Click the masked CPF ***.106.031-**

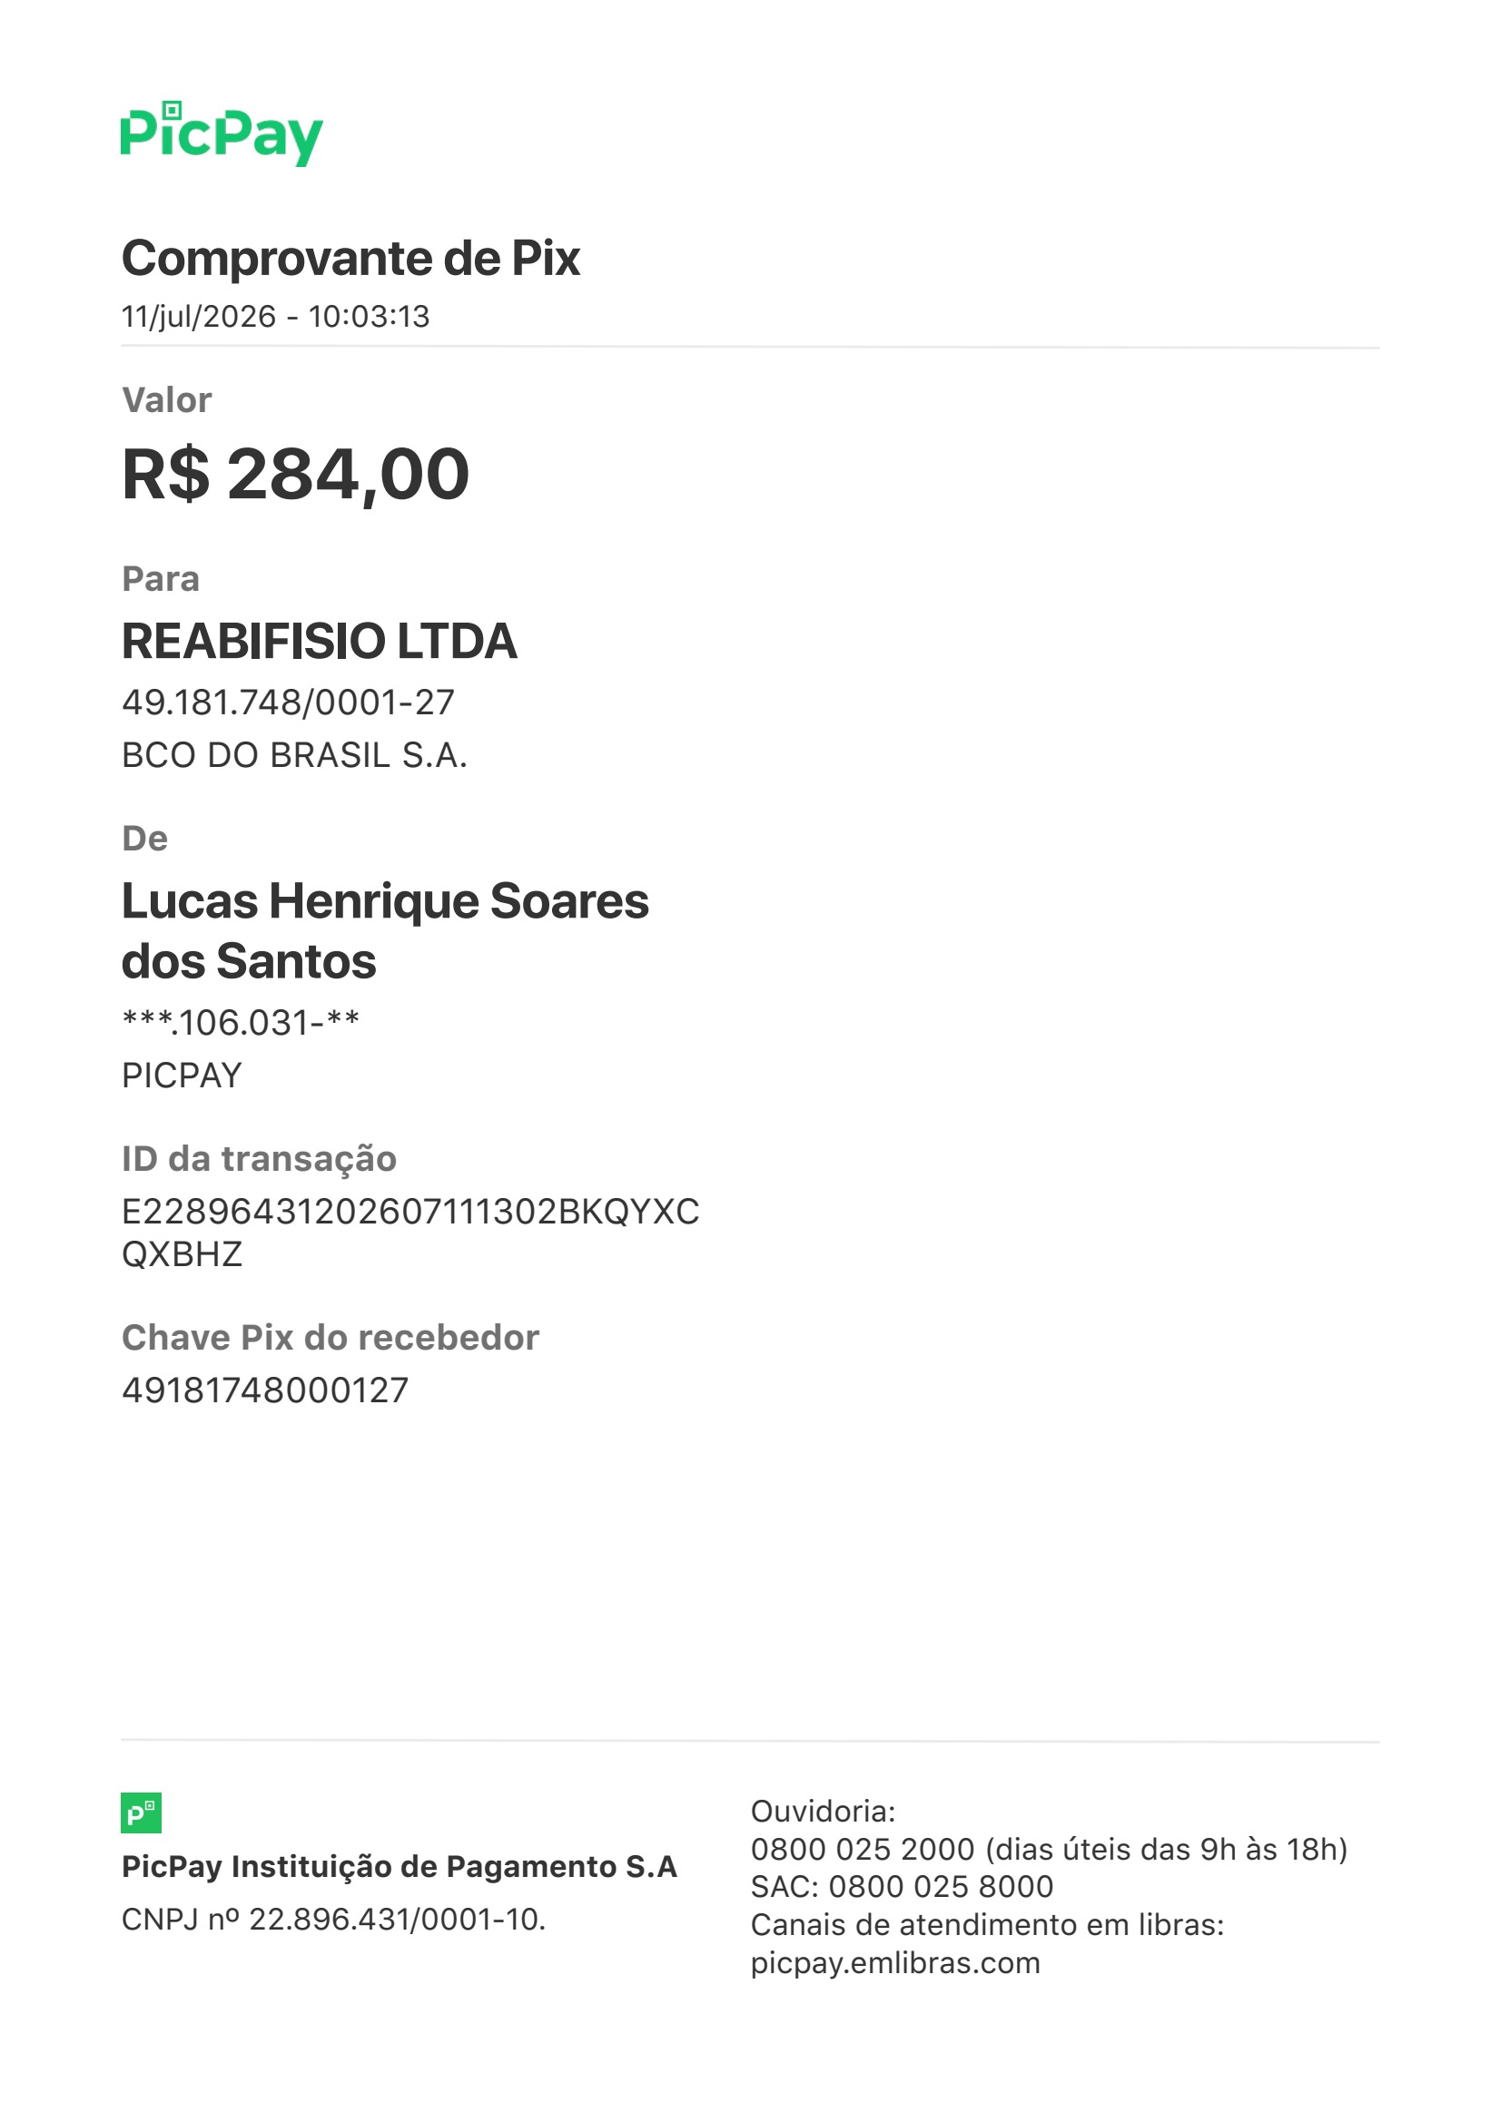[x=241, y=1023]
